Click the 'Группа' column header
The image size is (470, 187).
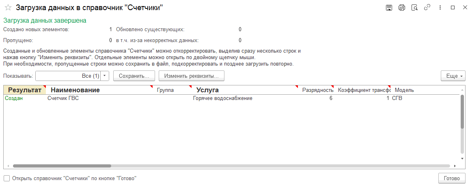[x=173, y=90]
